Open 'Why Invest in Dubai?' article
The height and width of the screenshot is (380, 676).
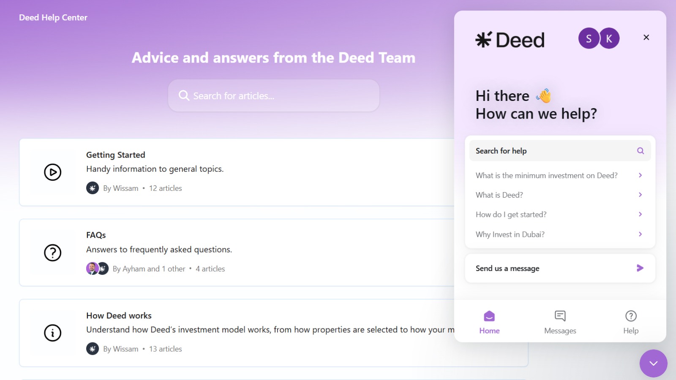tap(560, 234)
